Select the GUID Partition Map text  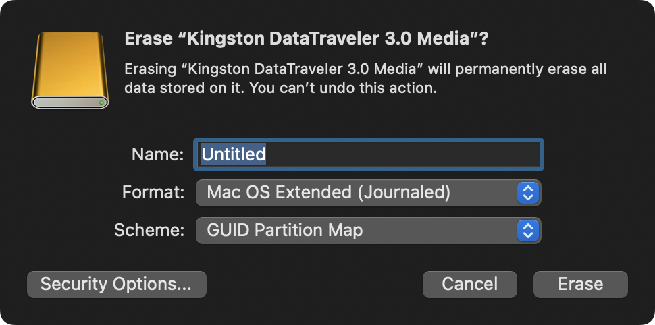pyautogui.click(x=285, y=231)
